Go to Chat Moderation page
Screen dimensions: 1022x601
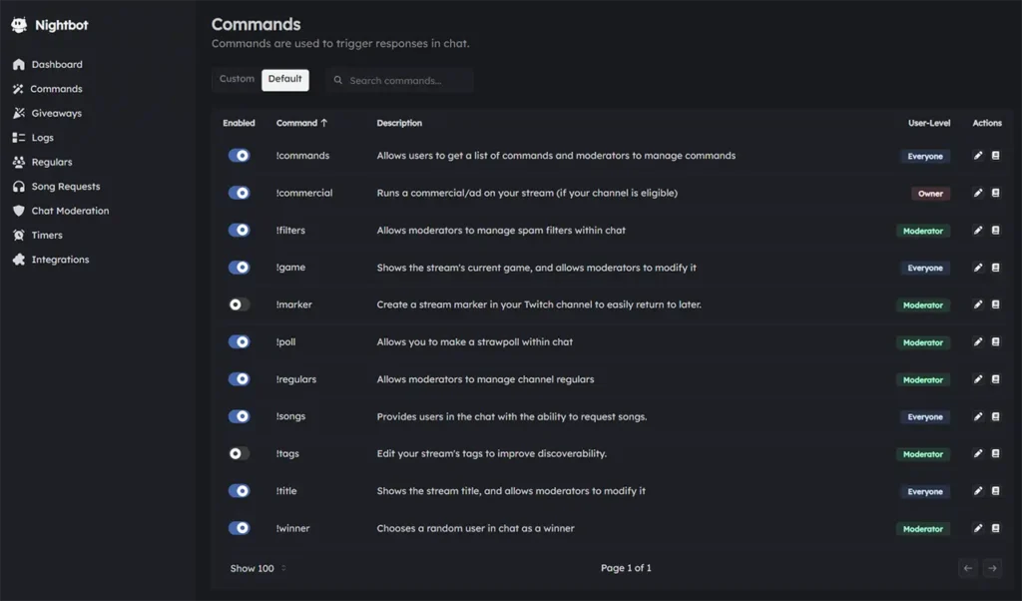pyautogui.click(x=70, y=211)
